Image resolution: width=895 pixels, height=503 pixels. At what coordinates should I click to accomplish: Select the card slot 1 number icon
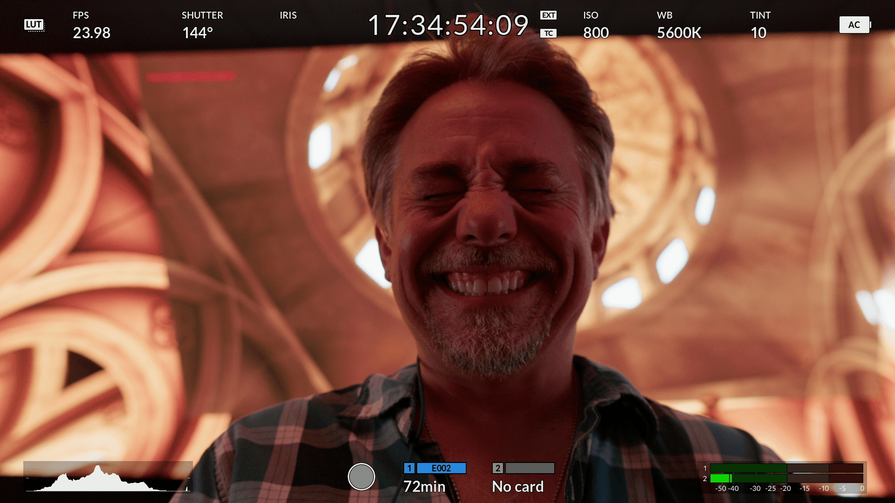pyautogui.click(x=409, y=468)
